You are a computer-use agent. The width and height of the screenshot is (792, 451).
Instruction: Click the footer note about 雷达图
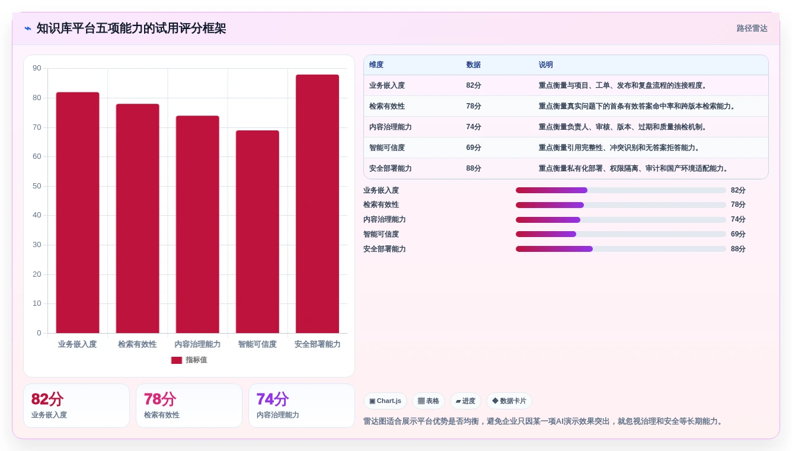click(x=544, y=421)
